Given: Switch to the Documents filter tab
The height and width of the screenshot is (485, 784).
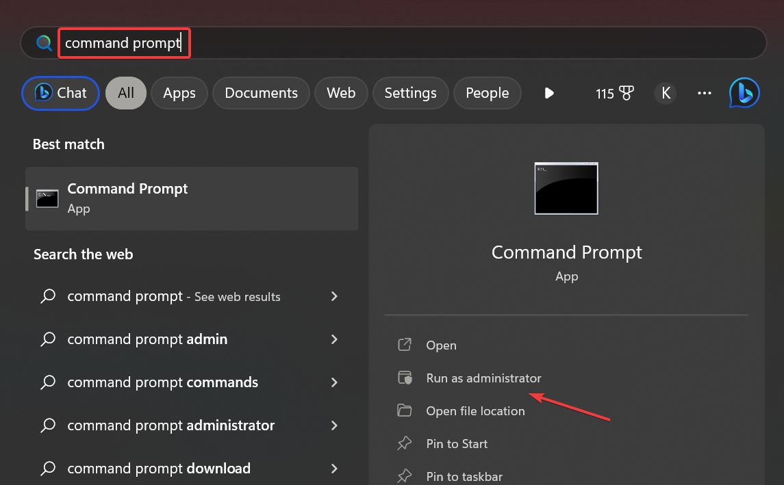Looking at the screenshot, I should (x=261, y=93).
